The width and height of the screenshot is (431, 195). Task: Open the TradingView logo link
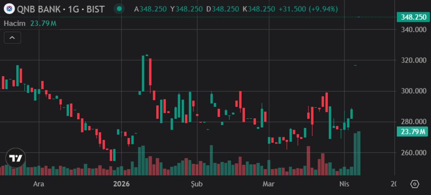pyautogui.click(x=15, y=158)
